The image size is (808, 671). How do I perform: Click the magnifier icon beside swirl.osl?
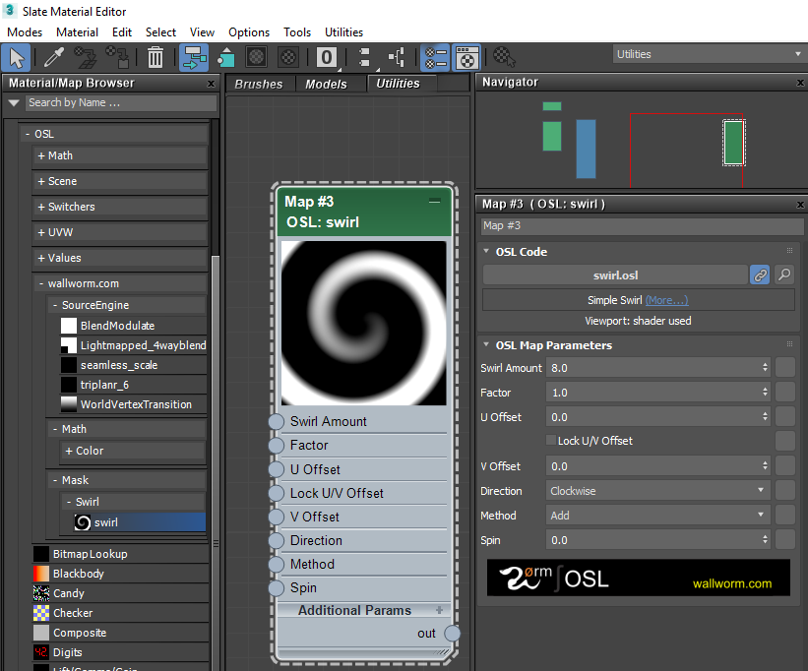point(784,274)
